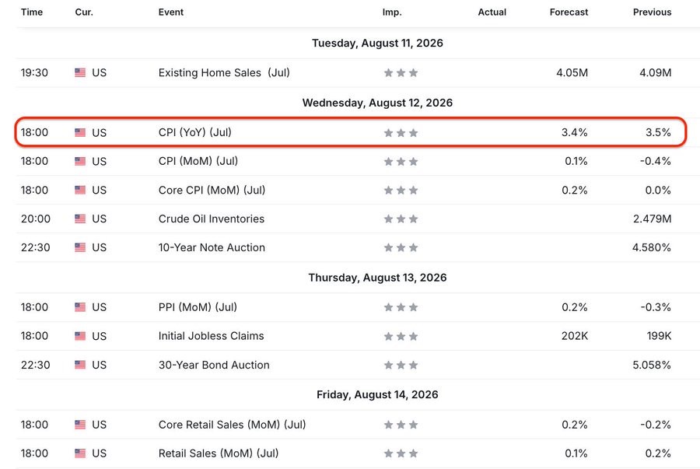Click the Imp. column header

(x=392, y=12)
